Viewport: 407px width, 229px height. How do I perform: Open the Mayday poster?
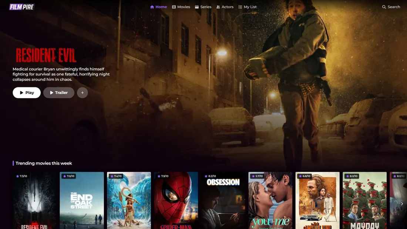365,201
